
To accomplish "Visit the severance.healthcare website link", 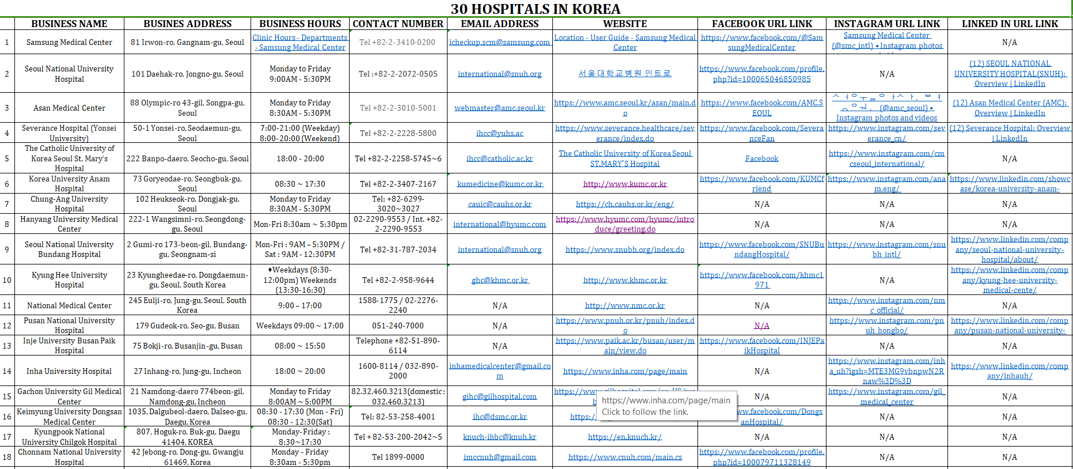I will (625, 133).
